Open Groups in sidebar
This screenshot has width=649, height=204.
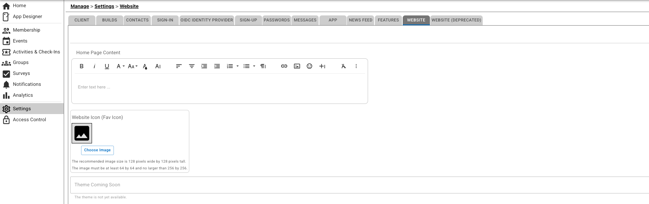[32, 62]
